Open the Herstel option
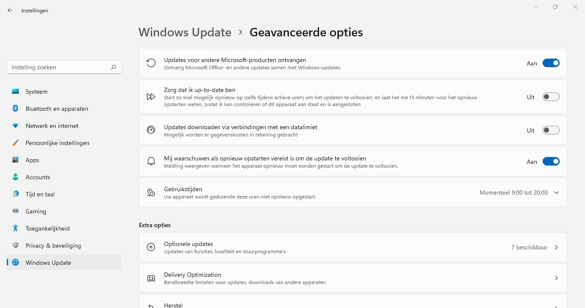Image resolution: width=585 pixels, height=308 pixels. (173, 305)
